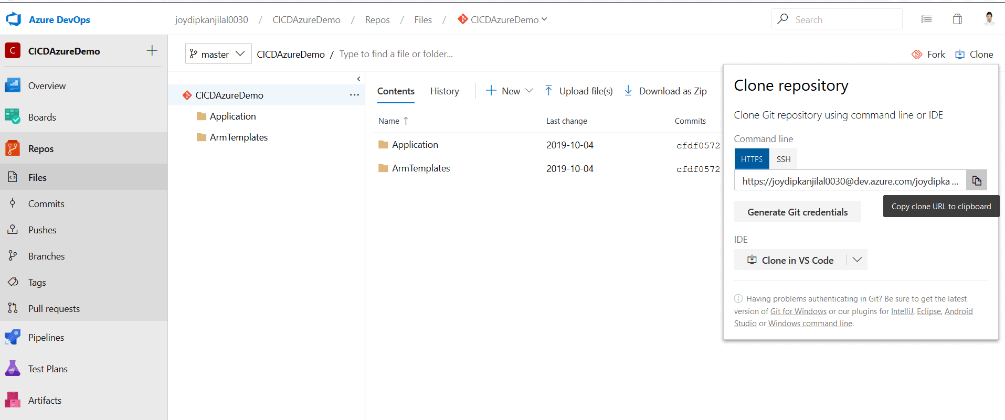
Task: Click the HTTPS clone URL field
Action: click(850, 180)
